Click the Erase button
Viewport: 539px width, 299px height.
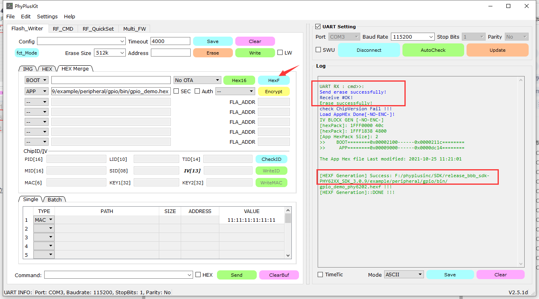pyautogui.click(x=213, y=53)
